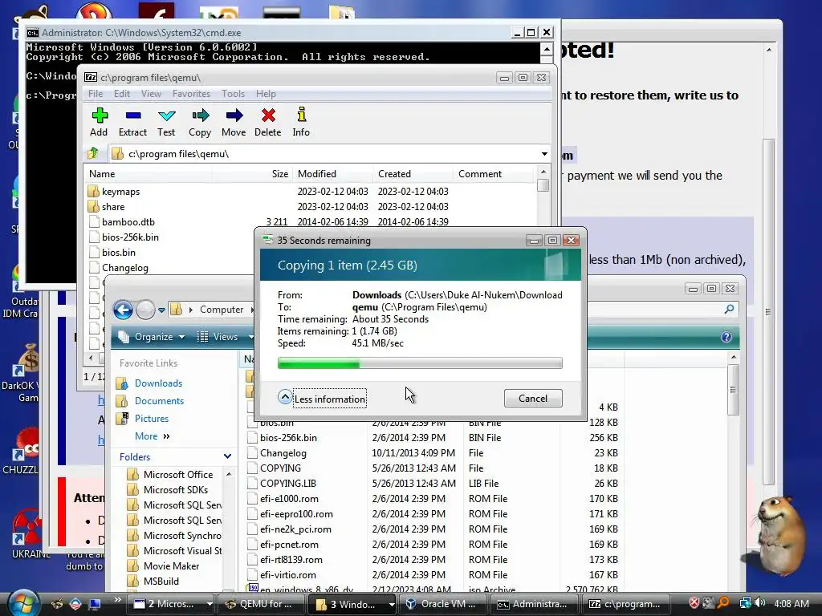
Task: Select Movie Maker folder in tree
Action: [x=172, y=565]
